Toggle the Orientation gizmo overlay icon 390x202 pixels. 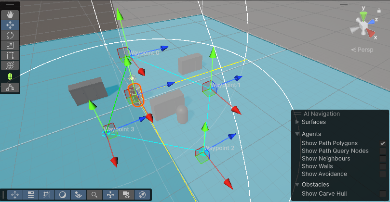point(110,195)
